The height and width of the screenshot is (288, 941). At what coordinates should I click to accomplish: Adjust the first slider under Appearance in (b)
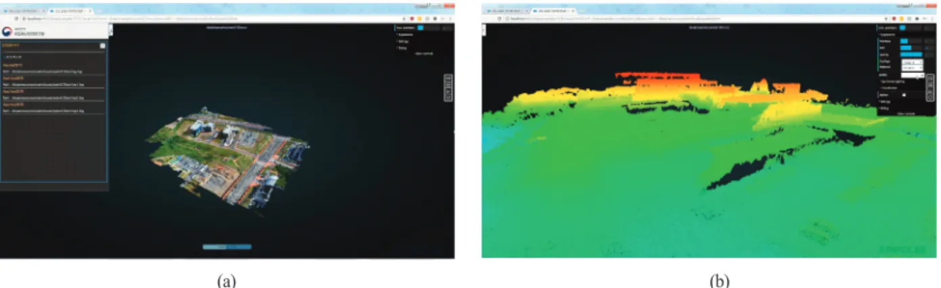[911, 41]
